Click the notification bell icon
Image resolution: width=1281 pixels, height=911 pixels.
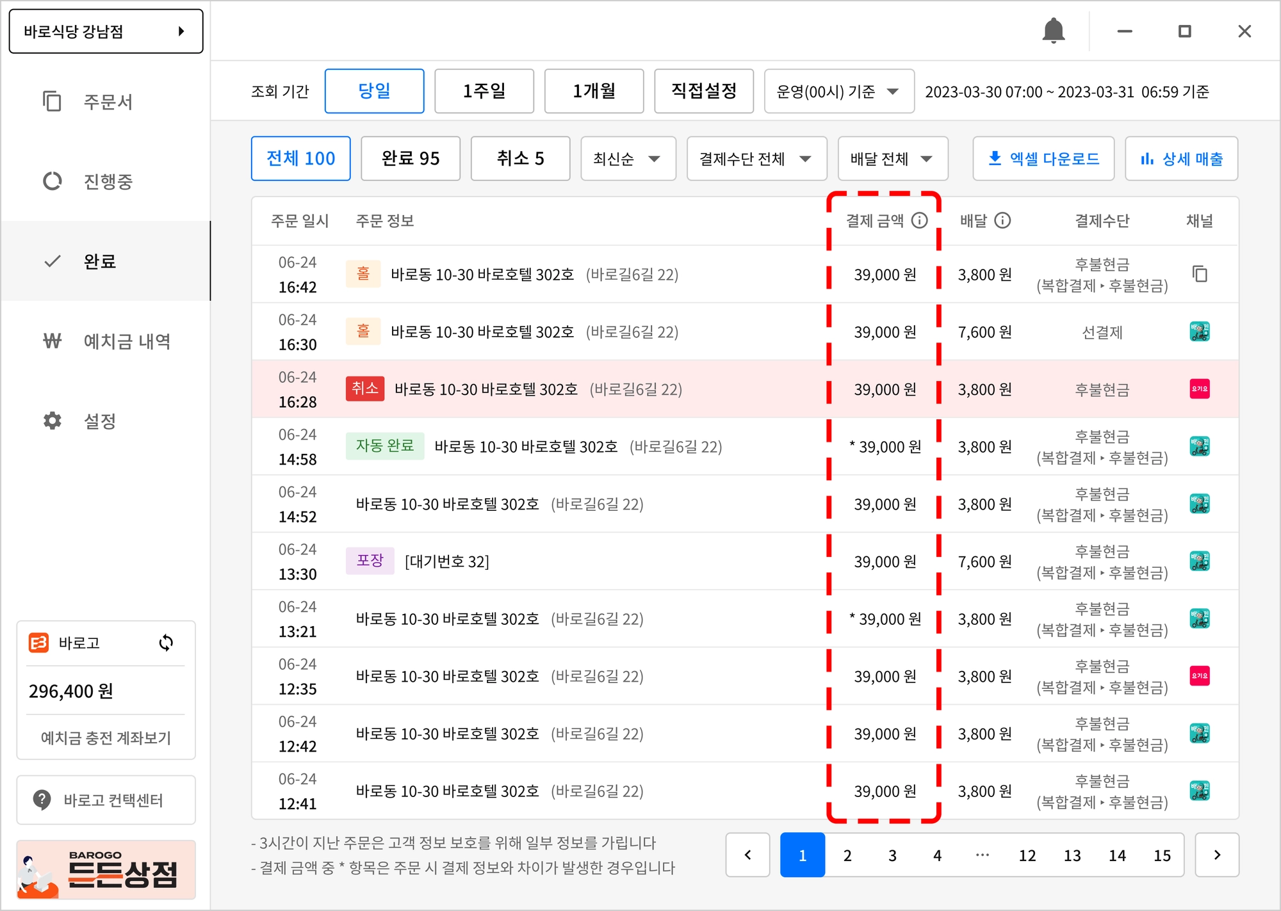coord(1053,31)
